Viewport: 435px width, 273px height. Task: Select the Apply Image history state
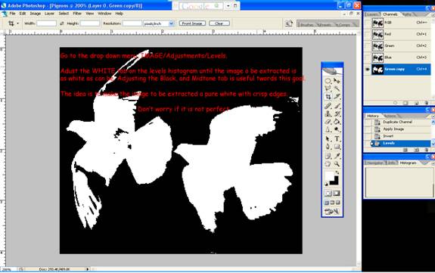coord(399,129)
